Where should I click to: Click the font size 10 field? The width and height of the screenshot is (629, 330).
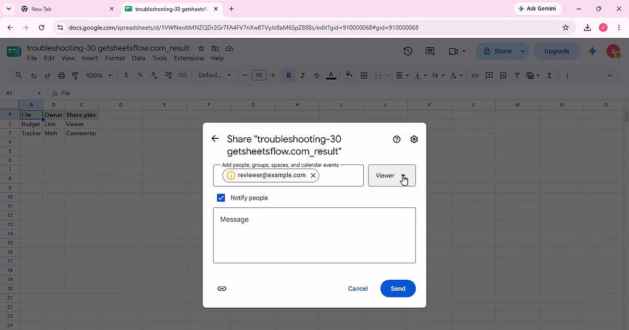point(259,75)
